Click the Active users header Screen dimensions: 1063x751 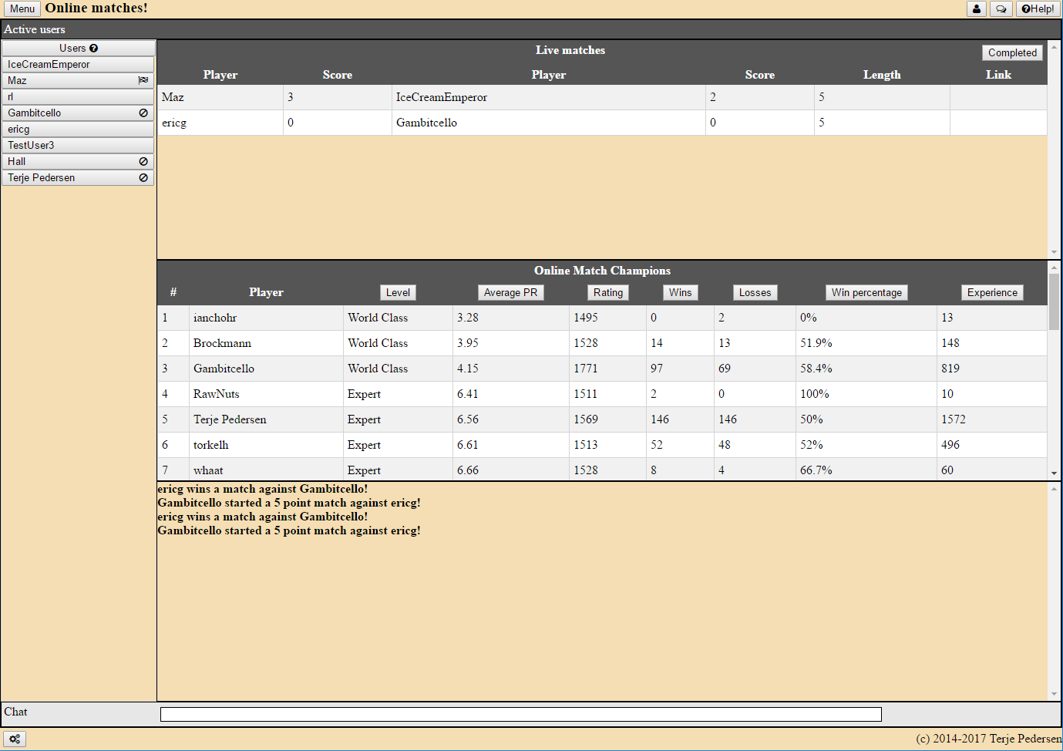[35, 29]
